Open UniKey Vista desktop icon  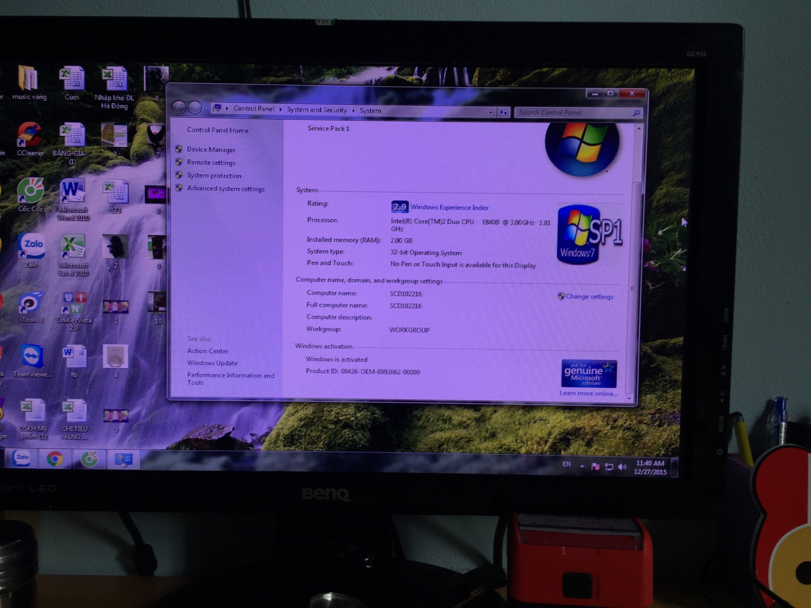point(73,303)
